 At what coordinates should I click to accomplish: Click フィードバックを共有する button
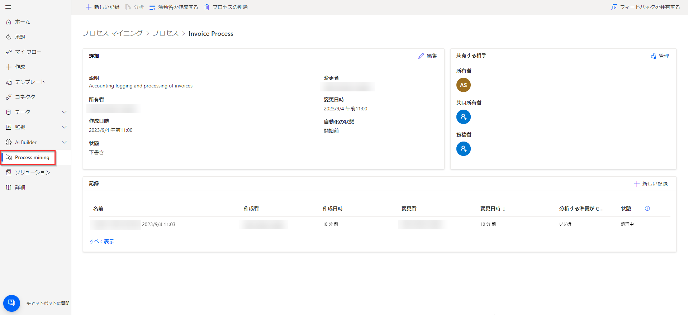pos(645,7)
